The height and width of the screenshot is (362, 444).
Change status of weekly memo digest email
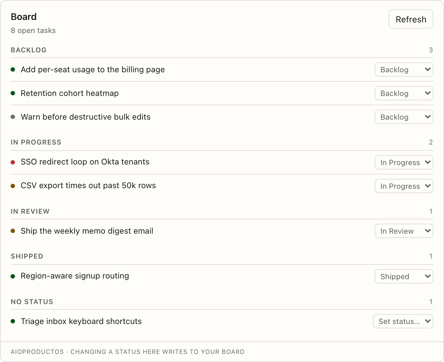(x=404, y=231)
